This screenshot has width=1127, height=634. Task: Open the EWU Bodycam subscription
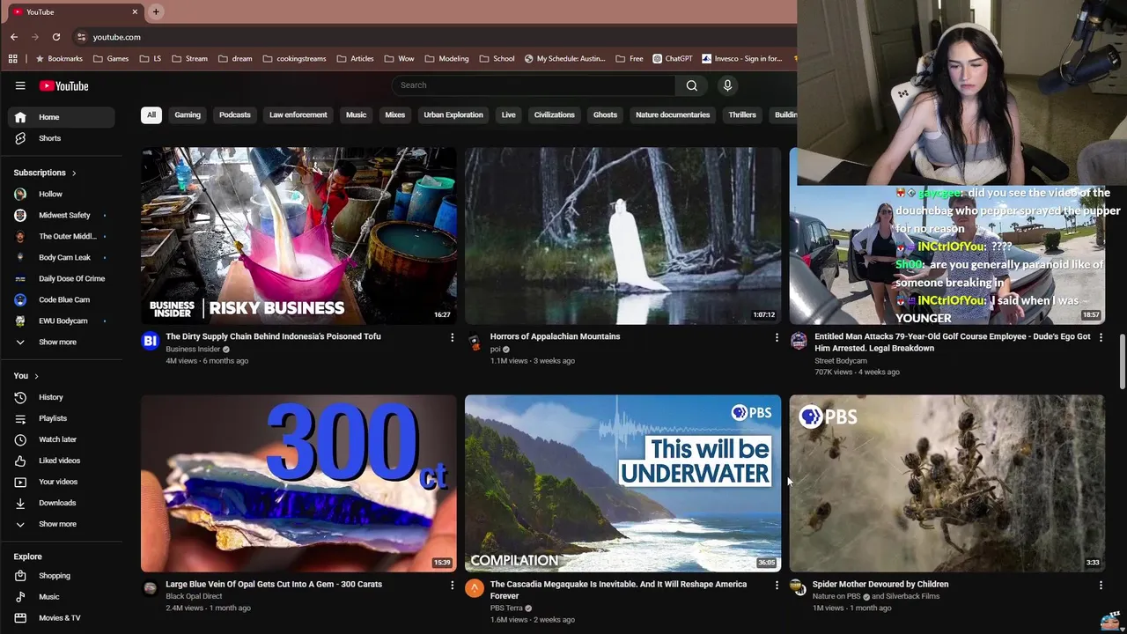(x=62, y=321)
